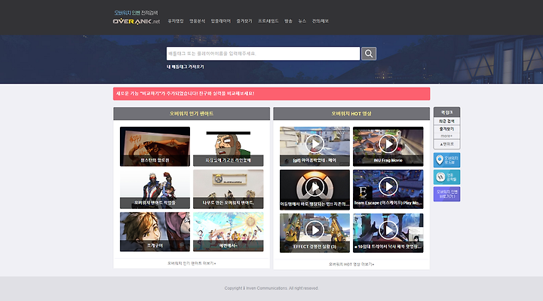543x301 pixels.
Task: Click the OVERANK.net logo
Action: click(137, 21)
